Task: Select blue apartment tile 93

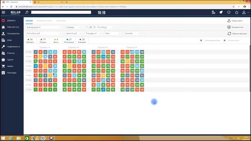Action: [103, 90]
